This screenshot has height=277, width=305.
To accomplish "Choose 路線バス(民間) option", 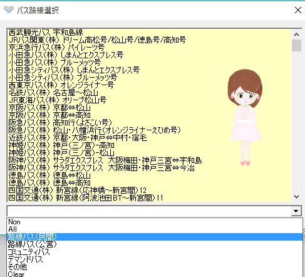I will coord(155,237).
